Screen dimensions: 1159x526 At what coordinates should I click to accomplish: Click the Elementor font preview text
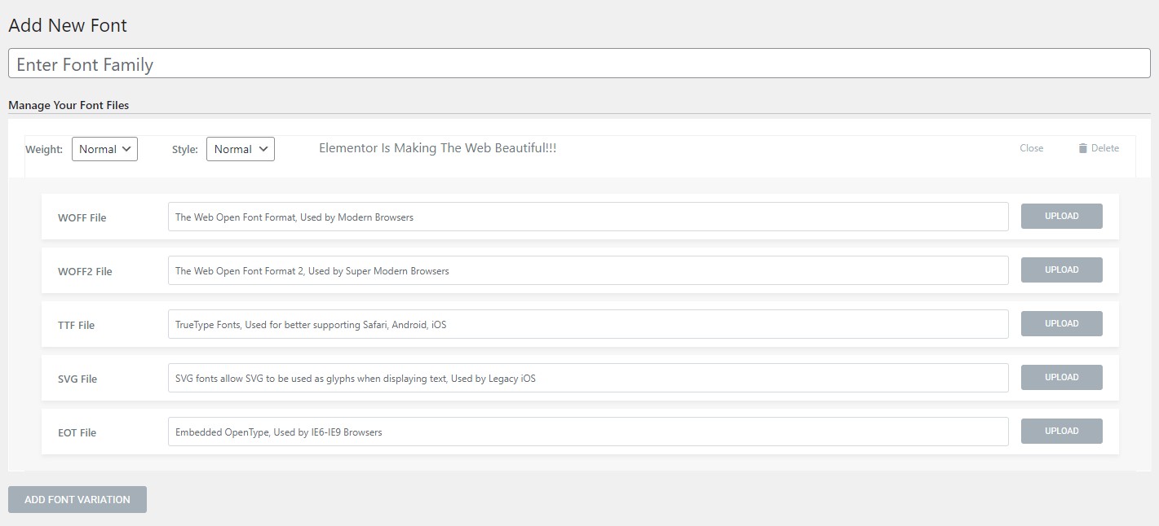pos(437,148)
